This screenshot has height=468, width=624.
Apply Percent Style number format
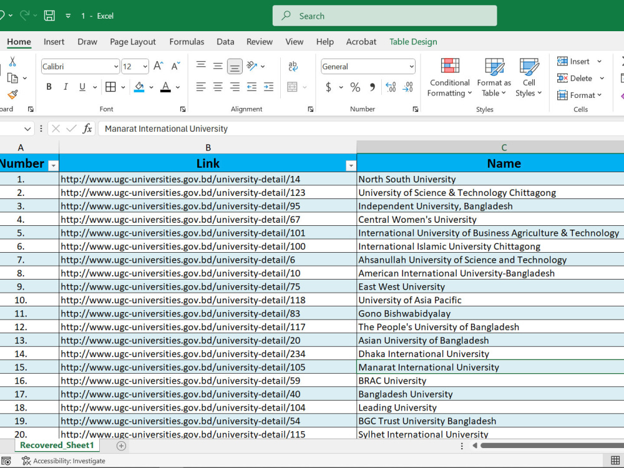(x=355, y=87)
